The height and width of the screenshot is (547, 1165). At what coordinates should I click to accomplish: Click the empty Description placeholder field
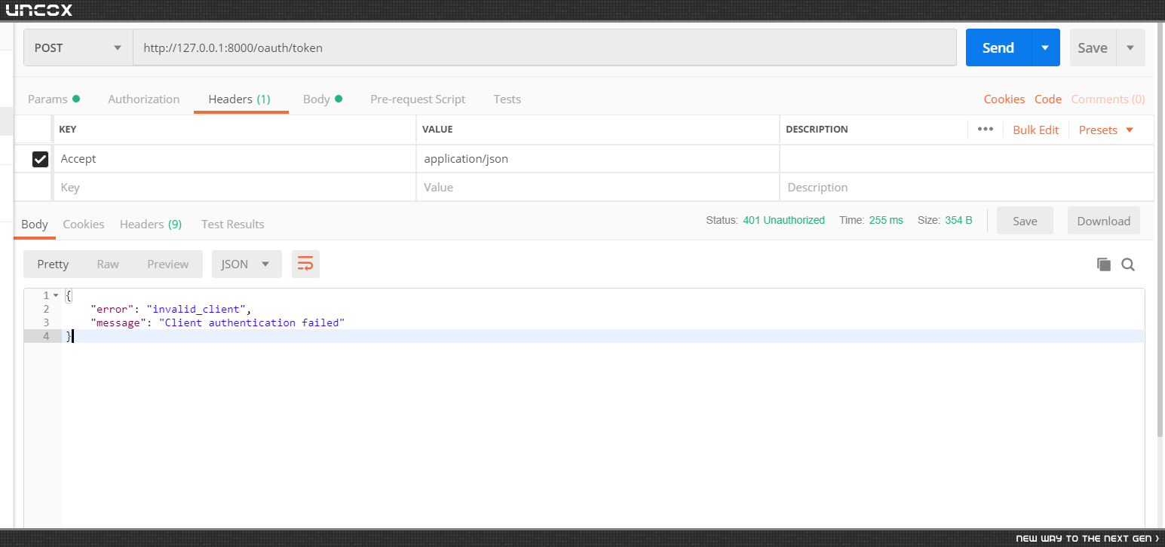point(967,187)
